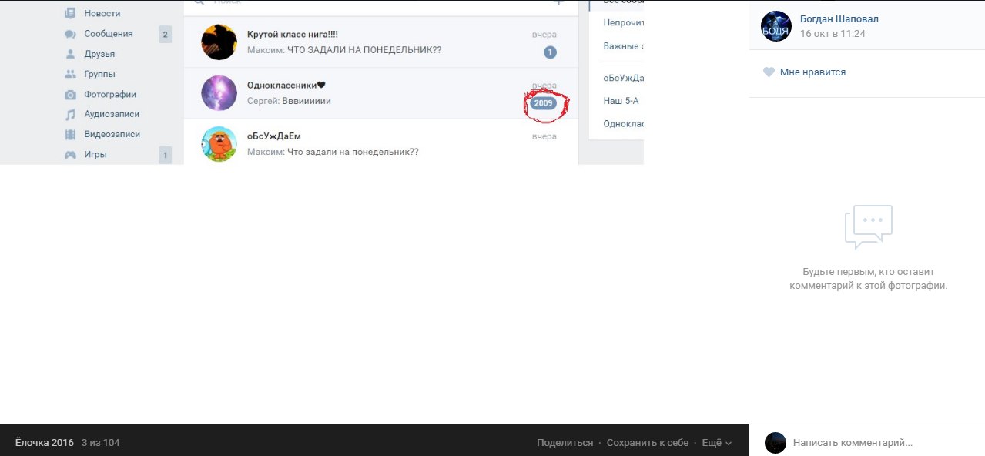Click the unread badge 1 on Крутой класс
985x456 pixels.
click(550, 52)
